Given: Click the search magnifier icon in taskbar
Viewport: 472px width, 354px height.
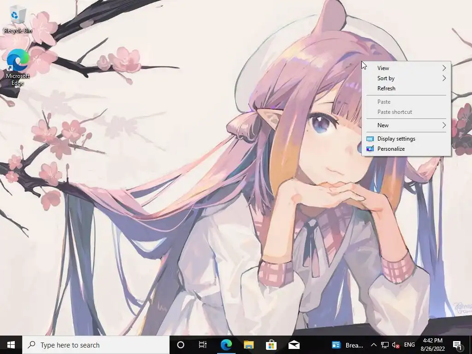Looking at the screenshot, I should point(31,345).
